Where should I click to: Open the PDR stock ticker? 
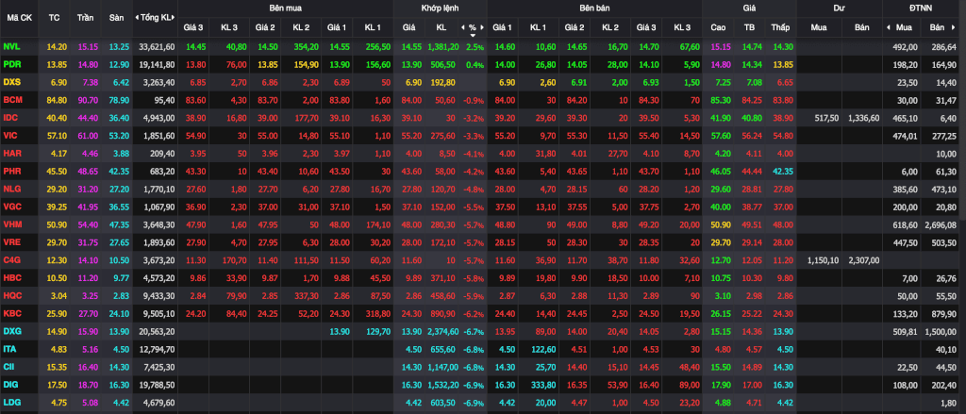pyautogui.click(x=10, y=64)
